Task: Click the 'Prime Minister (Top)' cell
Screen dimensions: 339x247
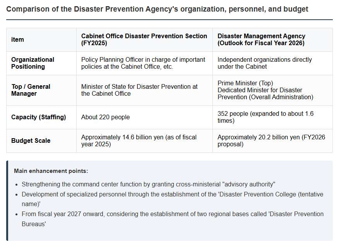Action: (272, 90)
